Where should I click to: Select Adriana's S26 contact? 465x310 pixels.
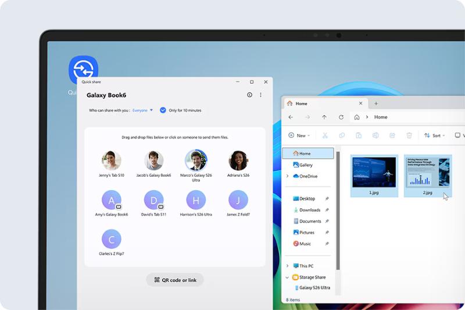point(238,164)
